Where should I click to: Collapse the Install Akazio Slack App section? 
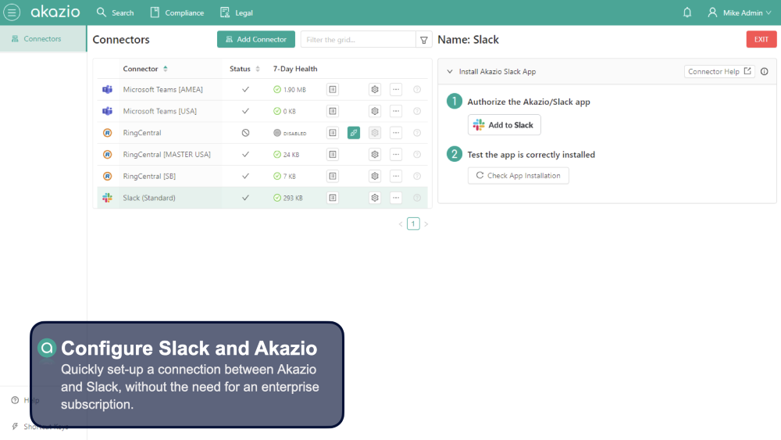(x=450, y=71)
